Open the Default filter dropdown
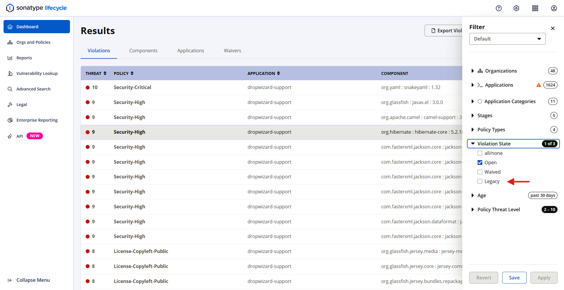Viewport: 564px width, 290px height. click(x=508, y=39)
